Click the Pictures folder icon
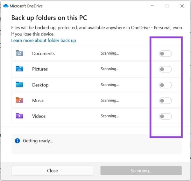Screen dimensions: 191x181 [x=19, y=69]
